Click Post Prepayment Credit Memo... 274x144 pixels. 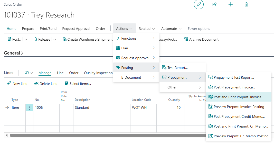(239, 116)
